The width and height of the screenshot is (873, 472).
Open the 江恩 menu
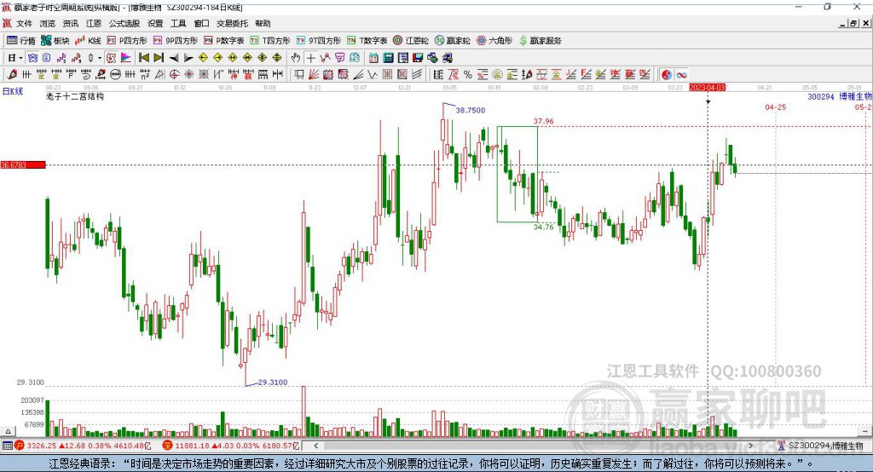point(94,23)
